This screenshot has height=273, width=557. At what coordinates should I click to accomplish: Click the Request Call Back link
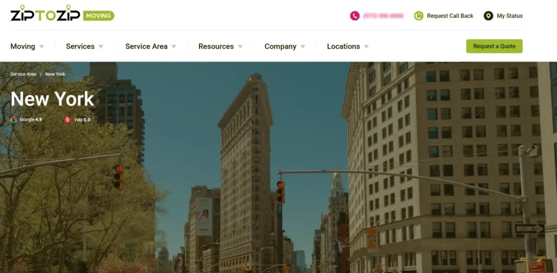coord(450,16)
